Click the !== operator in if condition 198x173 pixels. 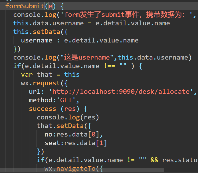pyautogui.click(x=110, y=66)
